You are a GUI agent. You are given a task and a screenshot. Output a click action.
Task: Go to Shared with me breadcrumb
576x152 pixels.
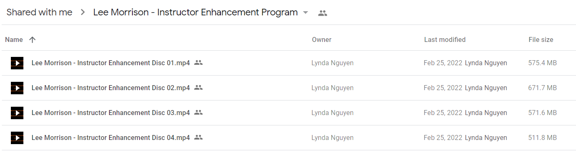pos(39,12)
